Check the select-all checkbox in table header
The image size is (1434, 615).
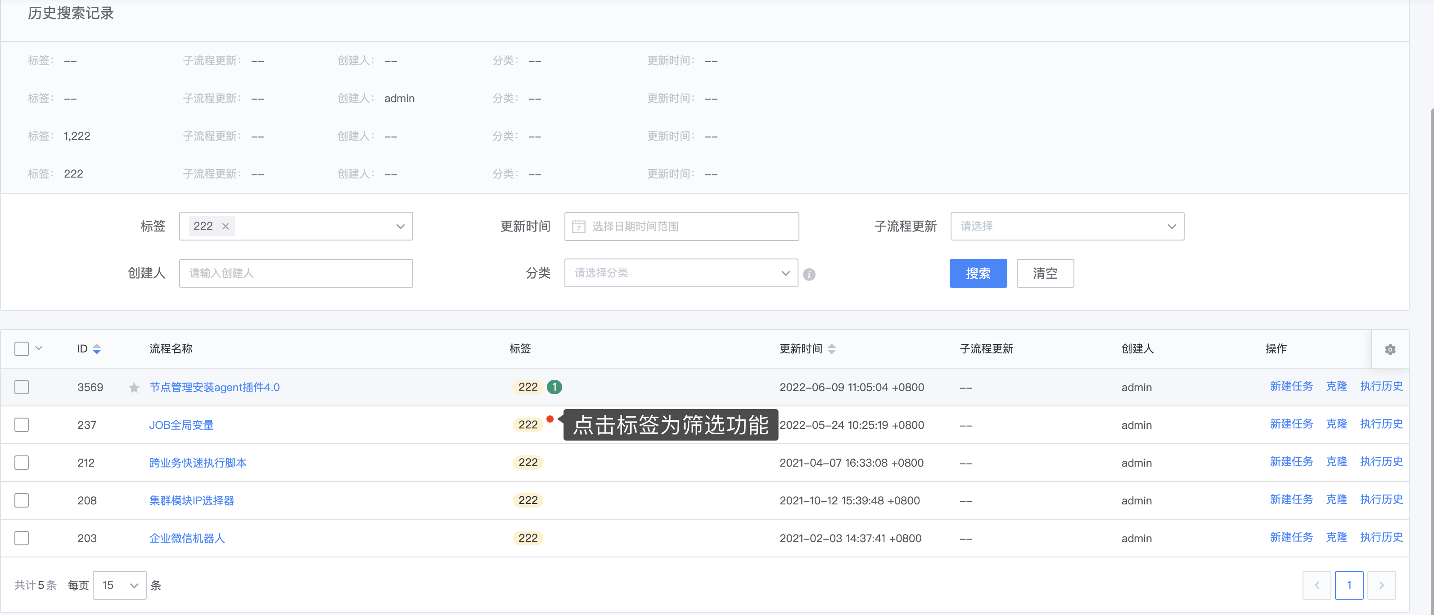[x=21, y=348]
